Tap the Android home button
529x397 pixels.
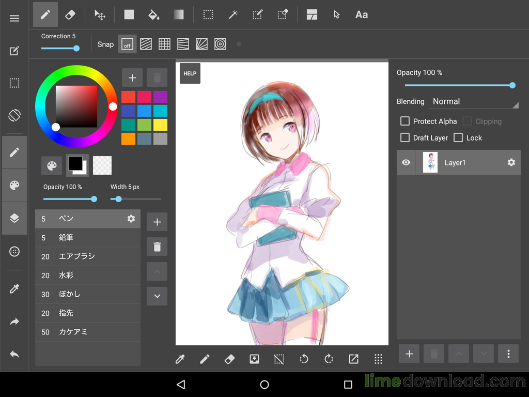tap(264, 385)
